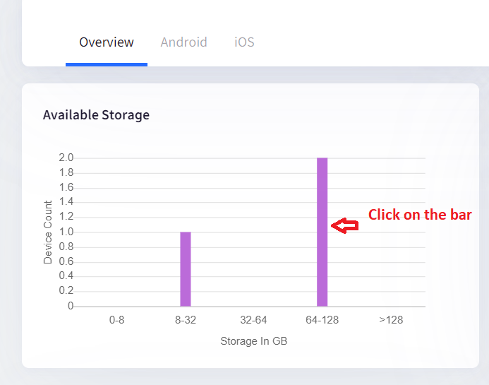Select the >128 x-axis category label
This screenshot has width=489, height=385.
point(391,320)
